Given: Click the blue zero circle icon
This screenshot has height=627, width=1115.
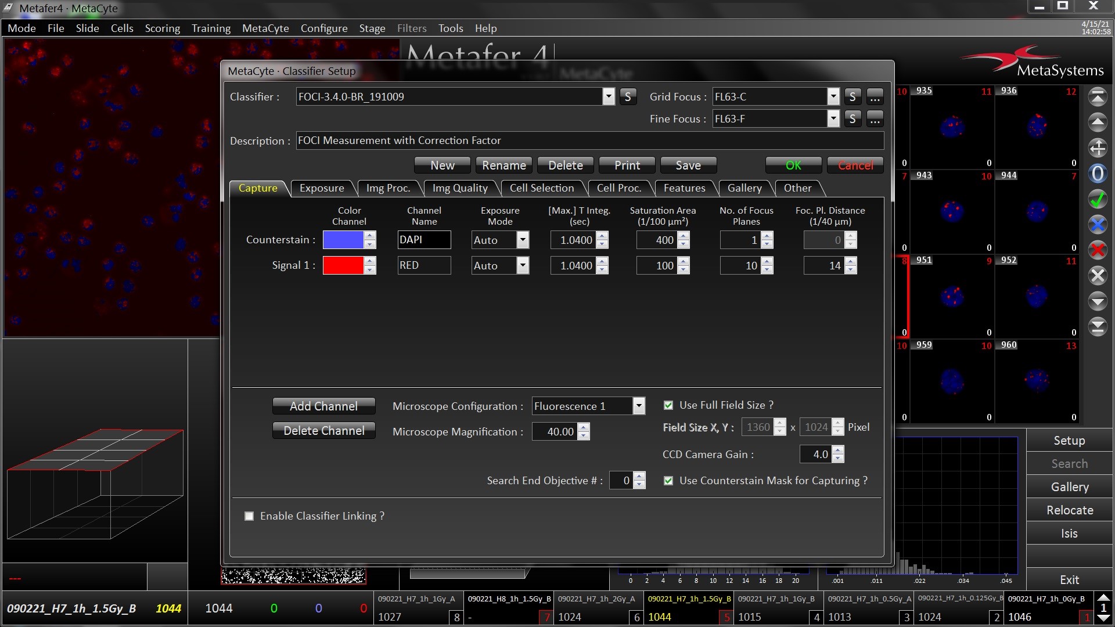Looking at the screenshot, I should point(1097,174).
